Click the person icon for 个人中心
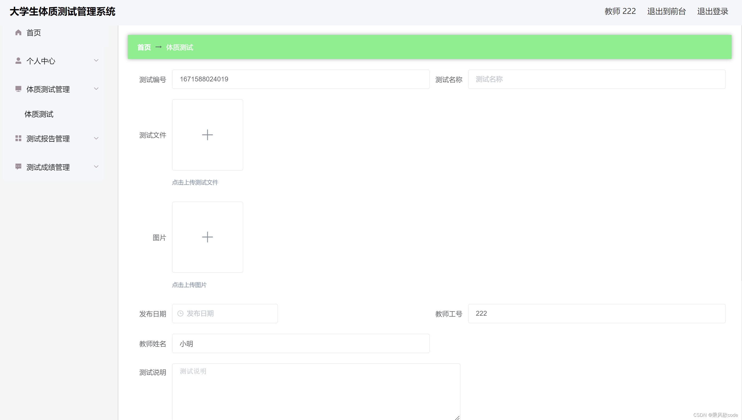 coord(18,61)
